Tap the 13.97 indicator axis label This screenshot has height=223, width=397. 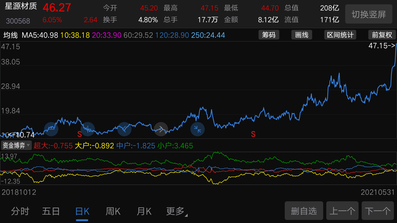tap(9, 156)
